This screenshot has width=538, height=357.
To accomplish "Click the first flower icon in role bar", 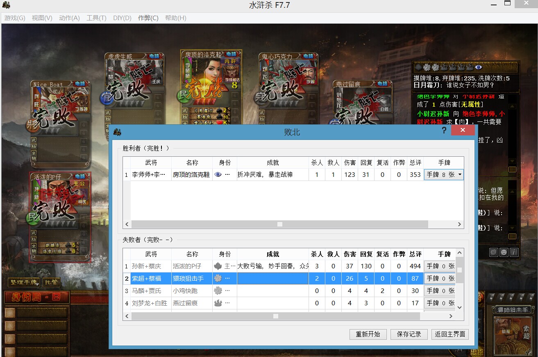I will pos(427,67).
